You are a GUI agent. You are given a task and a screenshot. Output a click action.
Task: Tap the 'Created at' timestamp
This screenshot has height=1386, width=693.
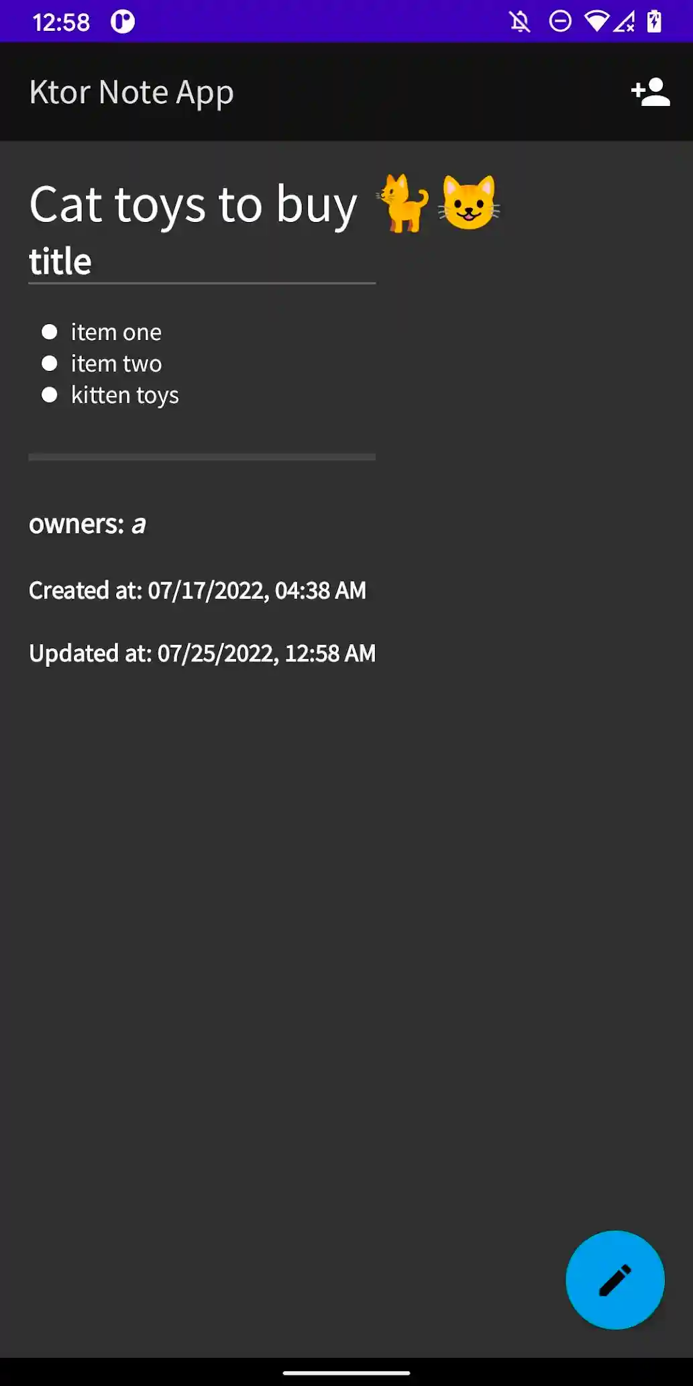[x=197, y=590]
